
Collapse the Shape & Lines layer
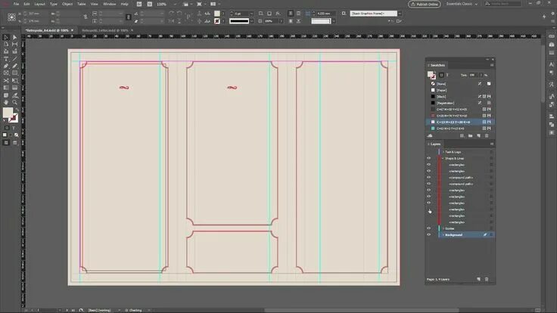click(443, 158)
